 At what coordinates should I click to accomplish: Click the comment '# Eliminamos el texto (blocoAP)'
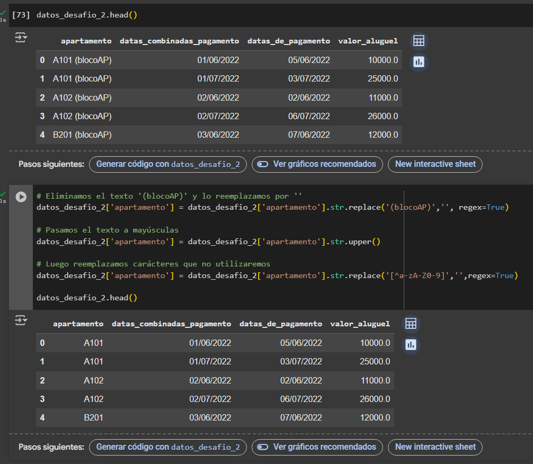(x=169, y=196)
